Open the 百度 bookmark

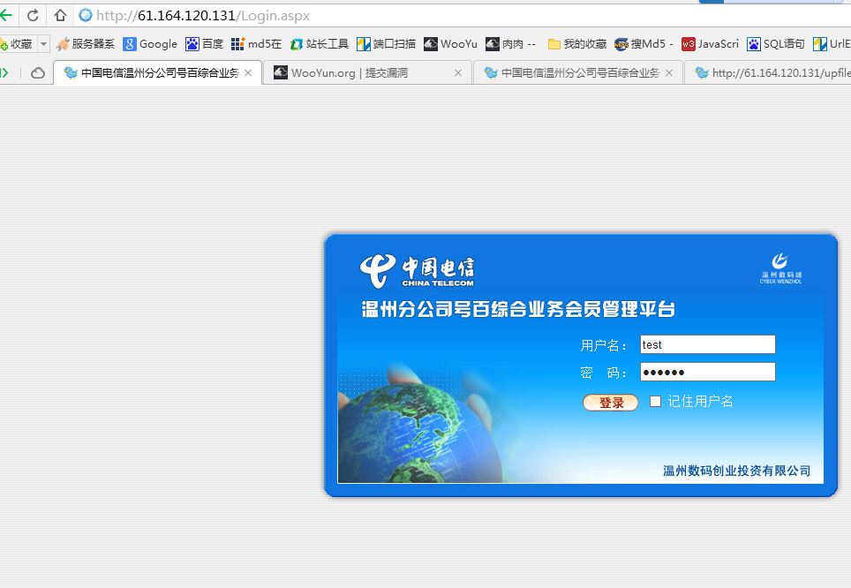[205, 44]
